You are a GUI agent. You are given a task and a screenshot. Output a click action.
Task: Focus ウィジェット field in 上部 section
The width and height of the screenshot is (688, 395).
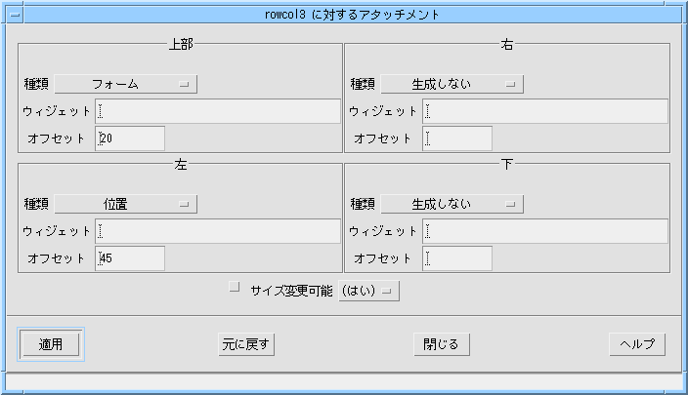coord(218,111)
